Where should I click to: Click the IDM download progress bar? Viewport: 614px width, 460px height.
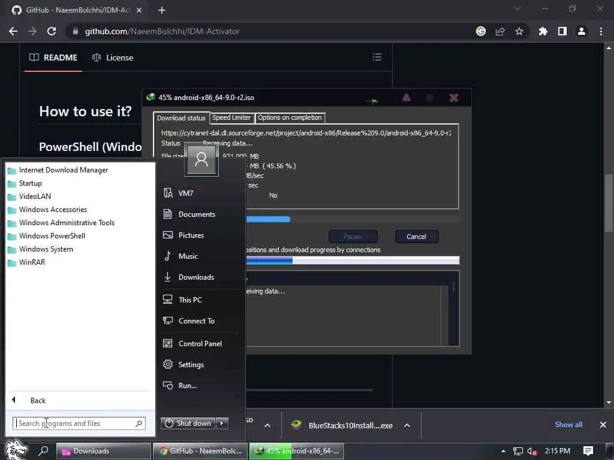pos(353,219)
